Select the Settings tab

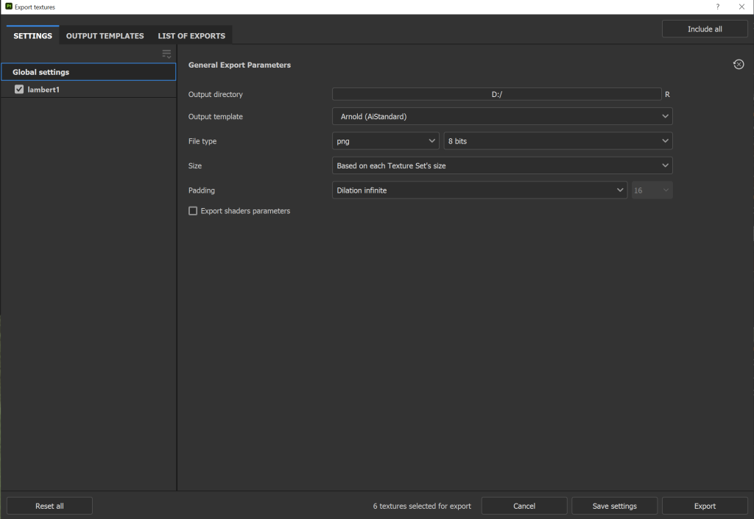(33, 36)
